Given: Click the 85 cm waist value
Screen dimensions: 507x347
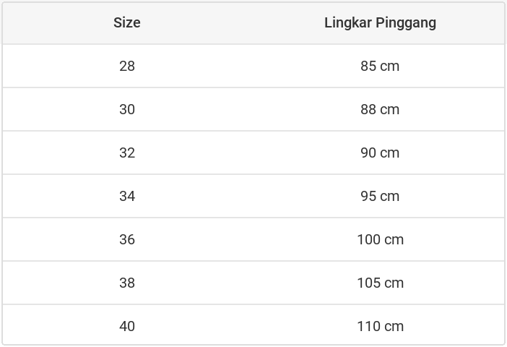Looking at the screenshot, I should [x=380, y=66].
